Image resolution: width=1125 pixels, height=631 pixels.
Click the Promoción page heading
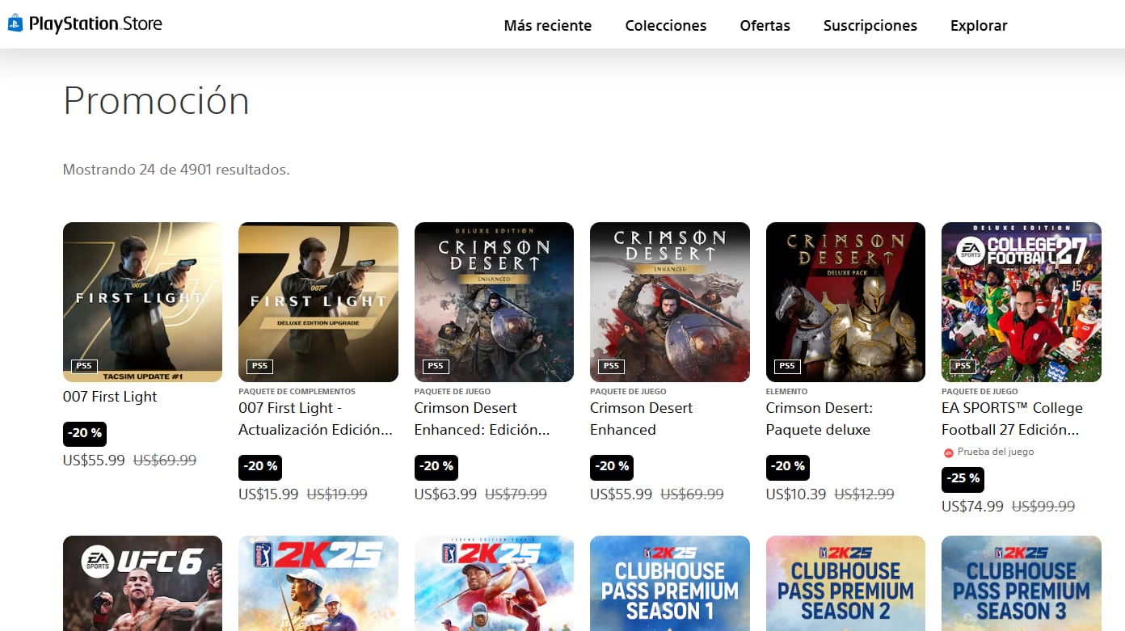(x=156, y=101)
